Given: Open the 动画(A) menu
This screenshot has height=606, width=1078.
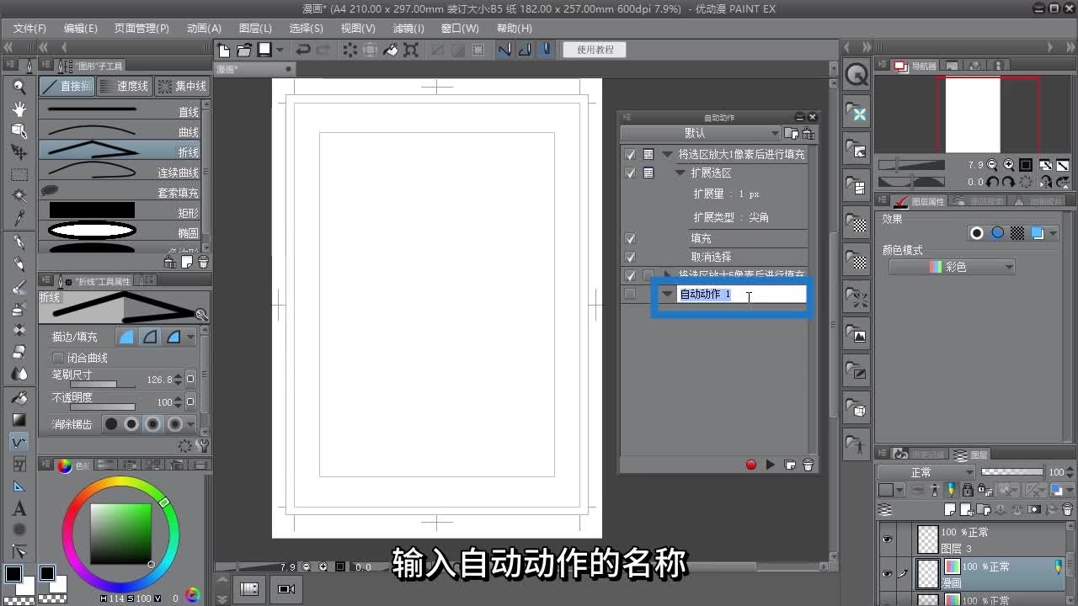Looking at the screenshot, I should tap(204, 28).
